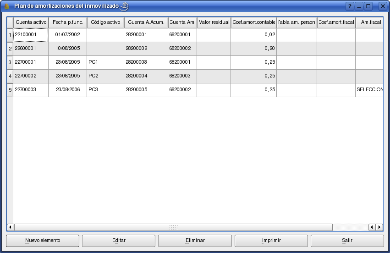Select row header number 1

(10, 35)
